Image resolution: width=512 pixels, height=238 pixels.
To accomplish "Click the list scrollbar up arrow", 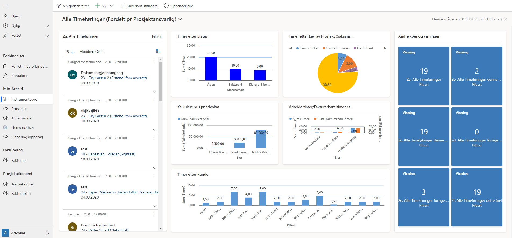I will click(x=160, y=60).
